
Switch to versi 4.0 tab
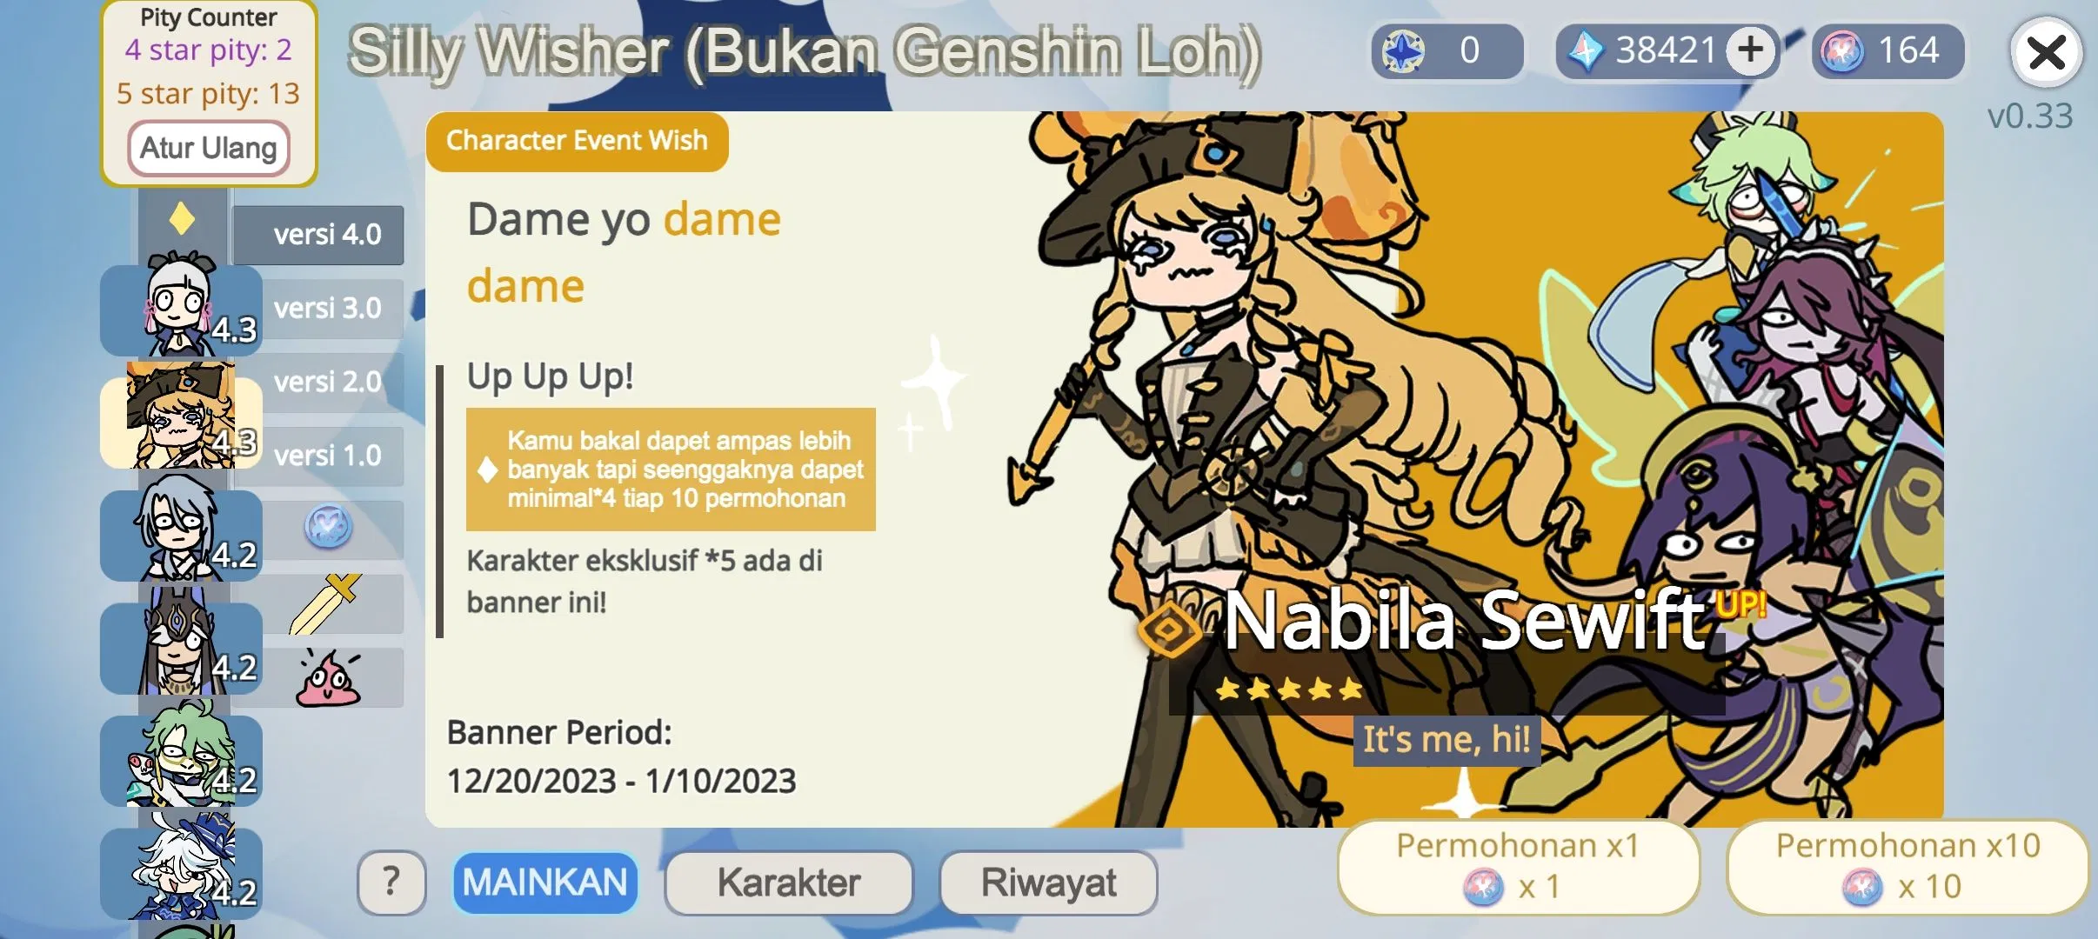pyautogui.click(x=318, y=235)
